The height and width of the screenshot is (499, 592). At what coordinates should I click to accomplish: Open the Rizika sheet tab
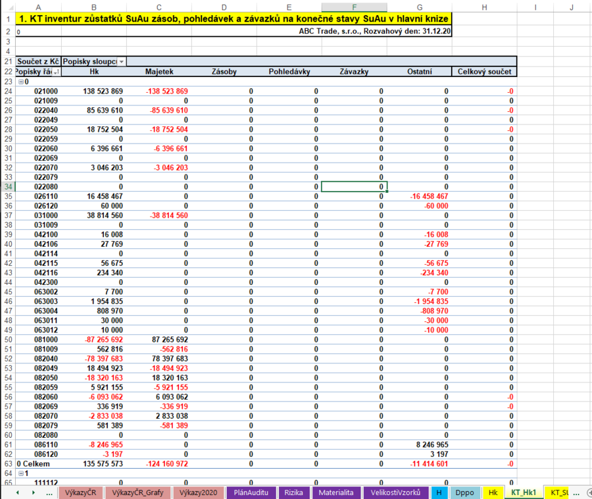(294, 492)
